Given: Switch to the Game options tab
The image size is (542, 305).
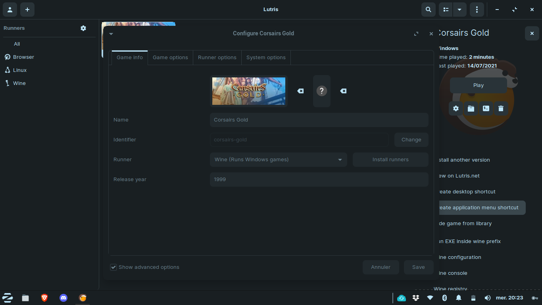Looking at the screenshot, I should click(170, 58).
